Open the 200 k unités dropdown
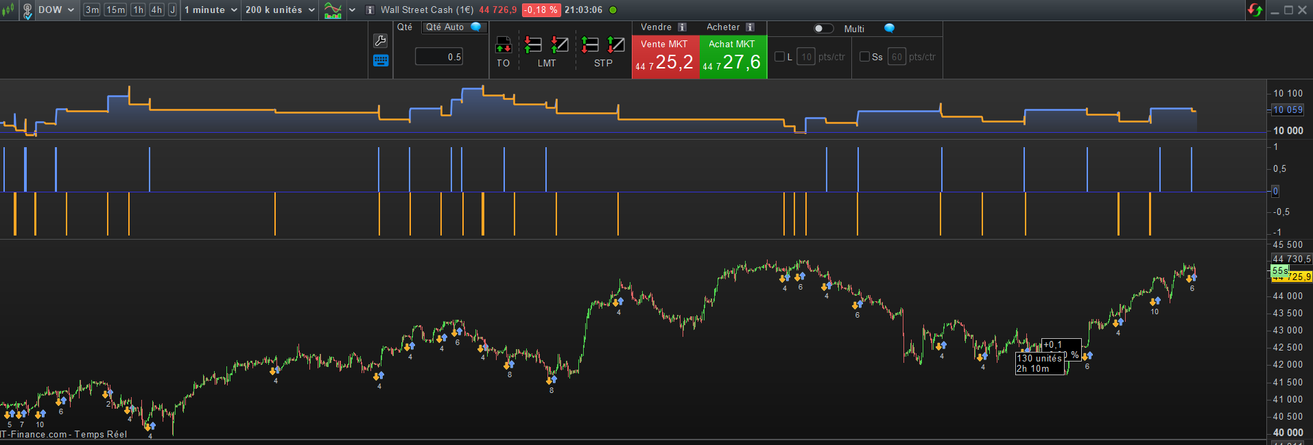Viewport: 1313px width, 445px height. [280, 10]
